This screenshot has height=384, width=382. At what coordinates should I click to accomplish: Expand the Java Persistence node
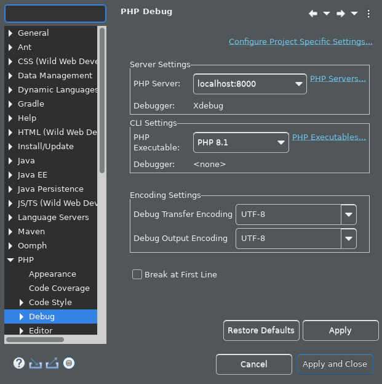coord(10,189)
